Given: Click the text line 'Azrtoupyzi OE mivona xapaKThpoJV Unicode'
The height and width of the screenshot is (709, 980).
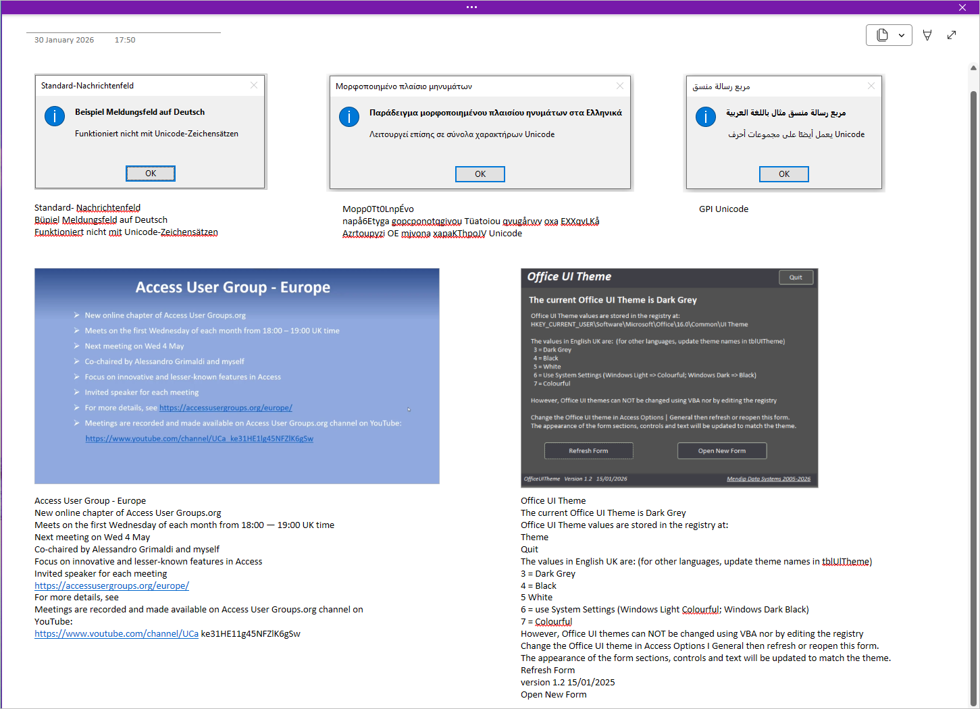Looking at the screenshot, I should [432, 233].
